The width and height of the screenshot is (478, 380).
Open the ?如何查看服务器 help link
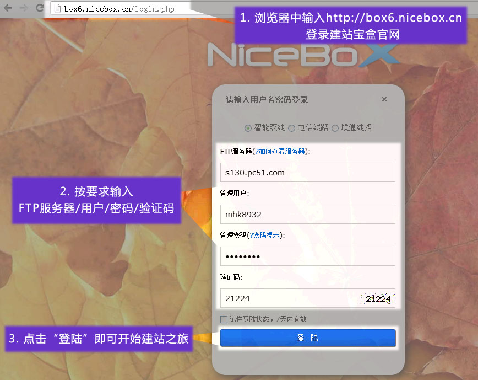click(280, 151)
